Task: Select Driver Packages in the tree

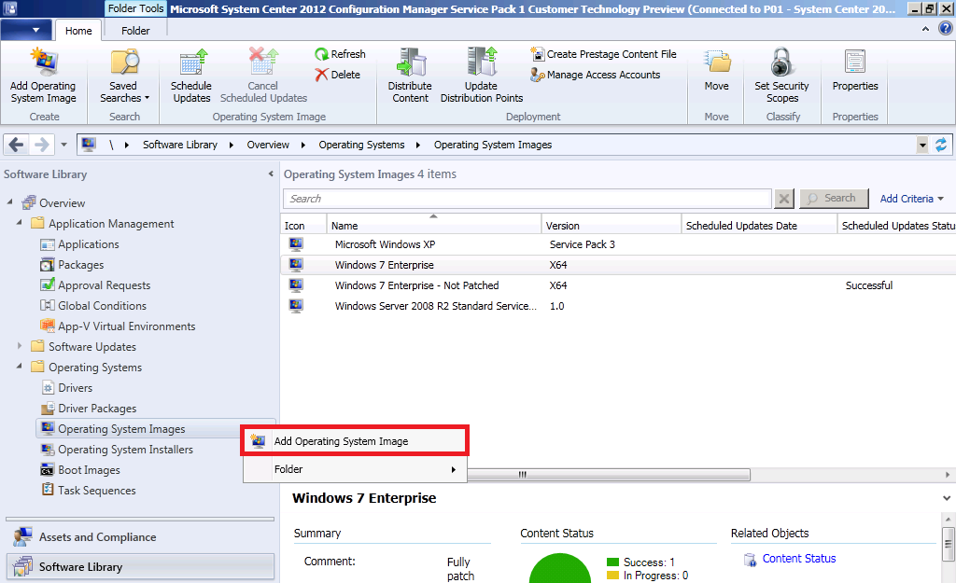Action: 97,409
